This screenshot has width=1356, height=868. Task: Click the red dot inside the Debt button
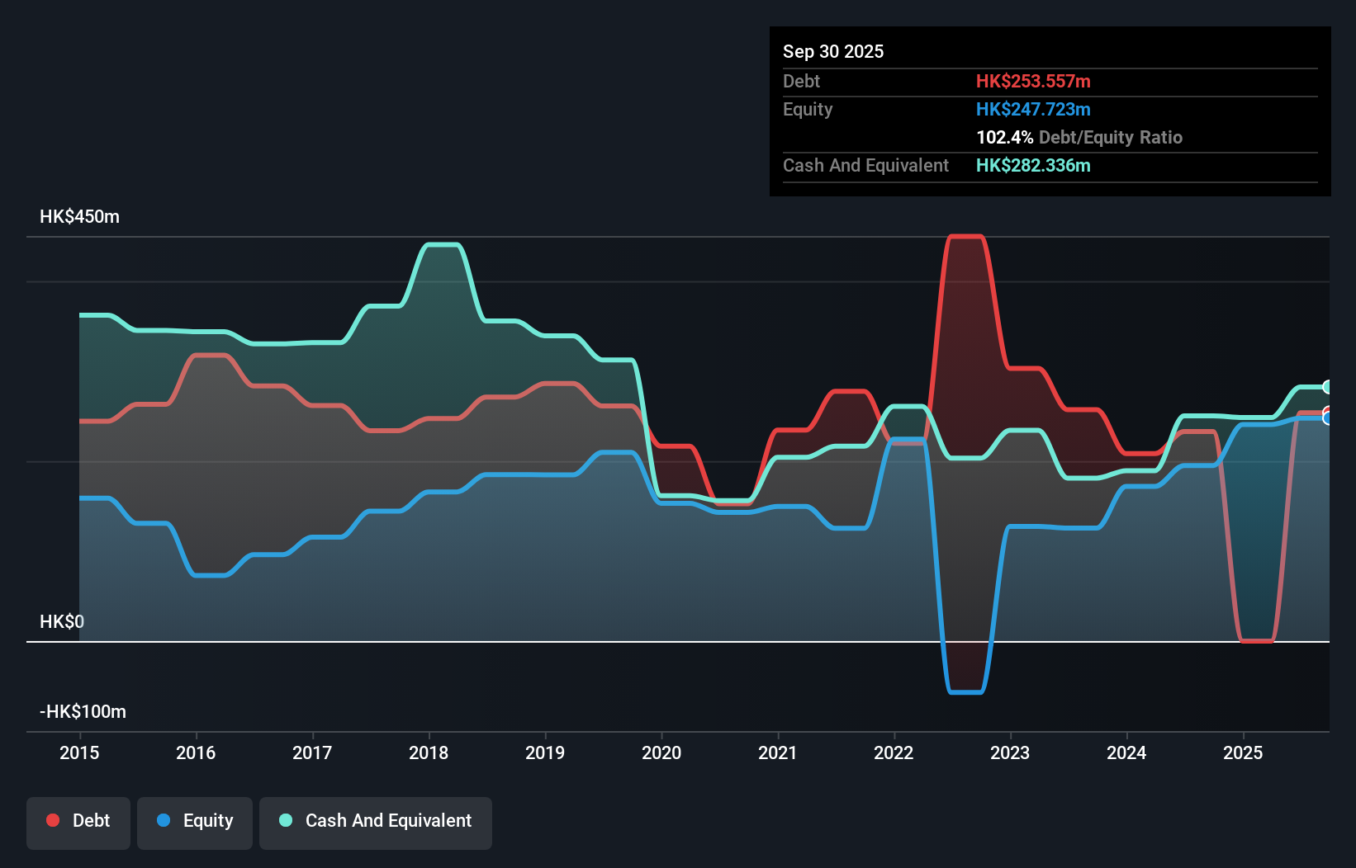pyautogui.click(x=52, y=819)
